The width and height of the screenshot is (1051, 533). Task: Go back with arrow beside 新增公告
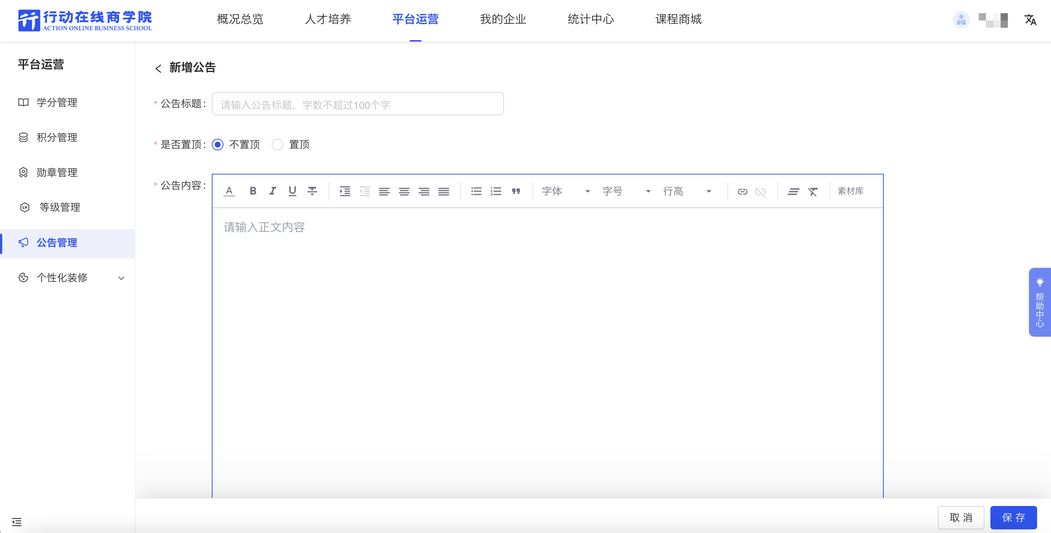click(158, 68)
